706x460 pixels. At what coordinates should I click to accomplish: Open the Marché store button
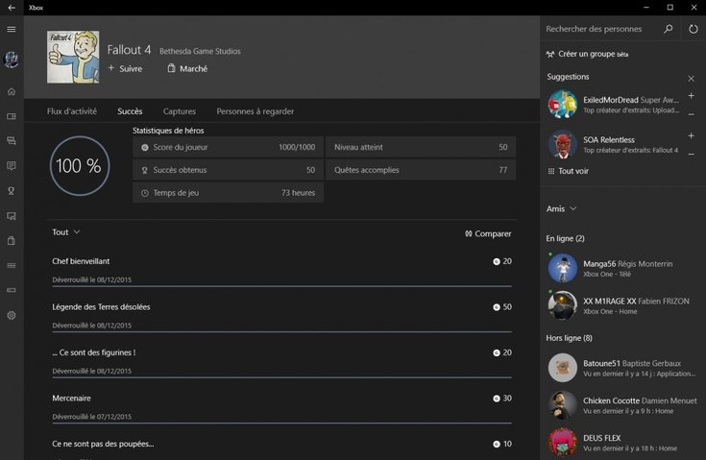(x=187, y=68)
